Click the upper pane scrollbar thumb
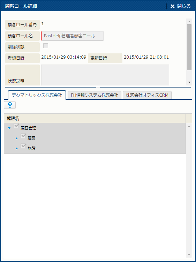Screen dimensions: 196x262 tap(189, 47)
